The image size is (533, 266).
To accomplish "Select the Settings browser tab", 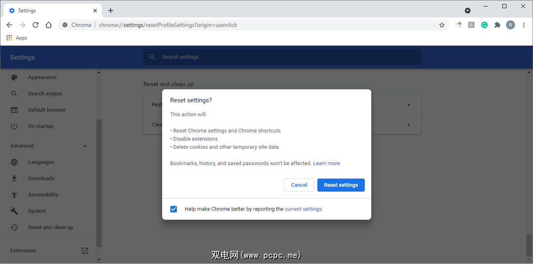I will [52, 11].
